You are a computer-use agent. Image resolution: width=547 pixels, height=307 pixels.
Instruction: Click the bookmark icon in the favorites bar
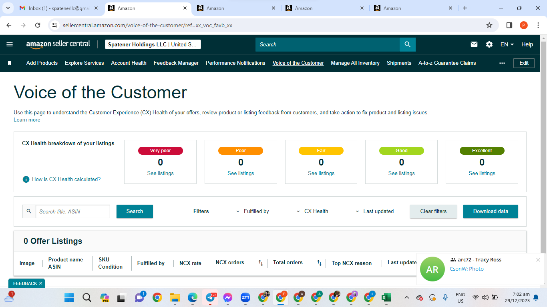(x=10, y=63)
